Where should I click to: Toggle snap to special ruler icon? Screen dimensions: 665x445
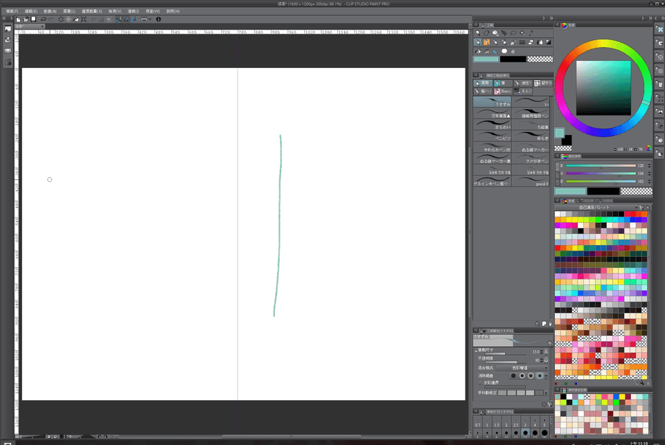126,19
